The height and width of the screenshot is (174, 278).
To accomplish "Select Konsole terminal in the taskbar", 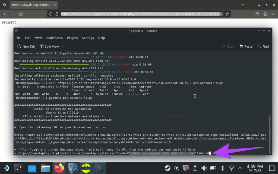I will pos(99,168).
